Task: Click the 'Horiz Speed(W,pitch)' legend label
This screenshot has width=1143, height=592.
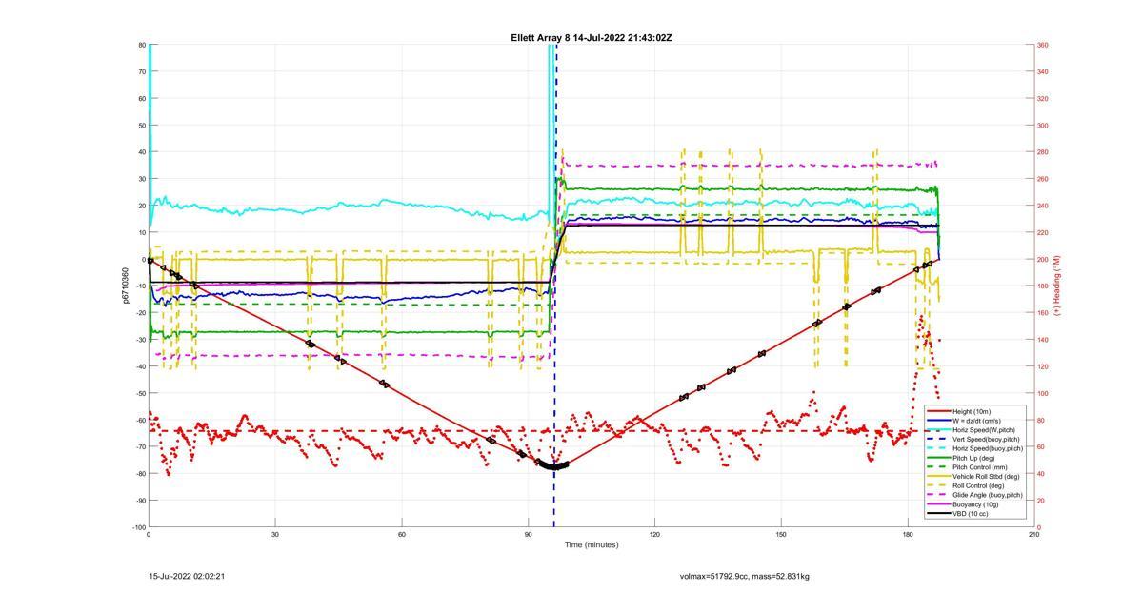Action: tap(984, 429)
